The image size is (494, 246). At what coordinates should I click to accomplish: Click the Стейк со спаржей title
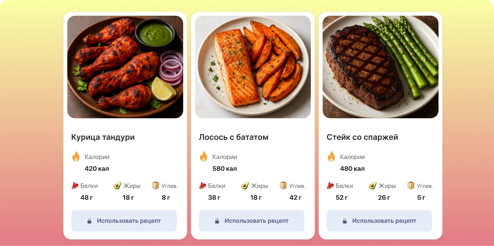[x=362, y=137]
